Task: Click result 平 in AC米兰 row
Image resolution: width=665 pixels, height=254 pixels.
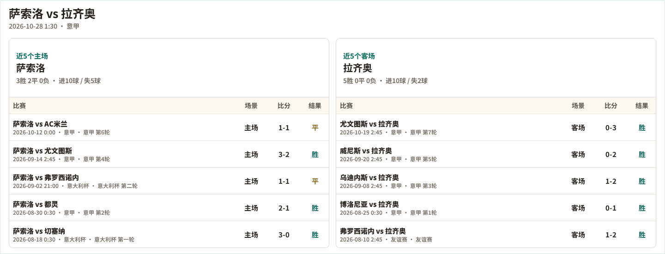Action: point(315,127)
